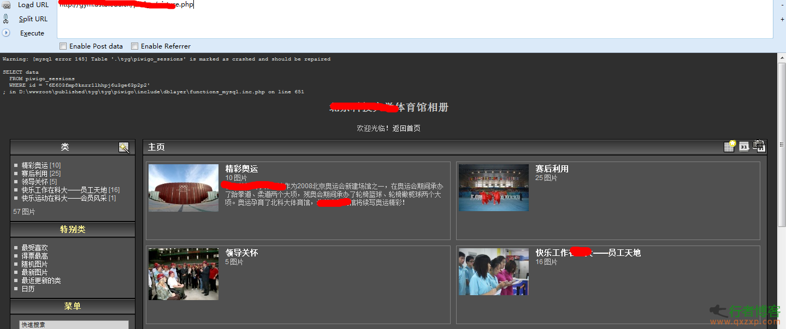Click the Load URL printer-style icon
Viewport: 786px width, 329px height.
(x=7, y=5)
